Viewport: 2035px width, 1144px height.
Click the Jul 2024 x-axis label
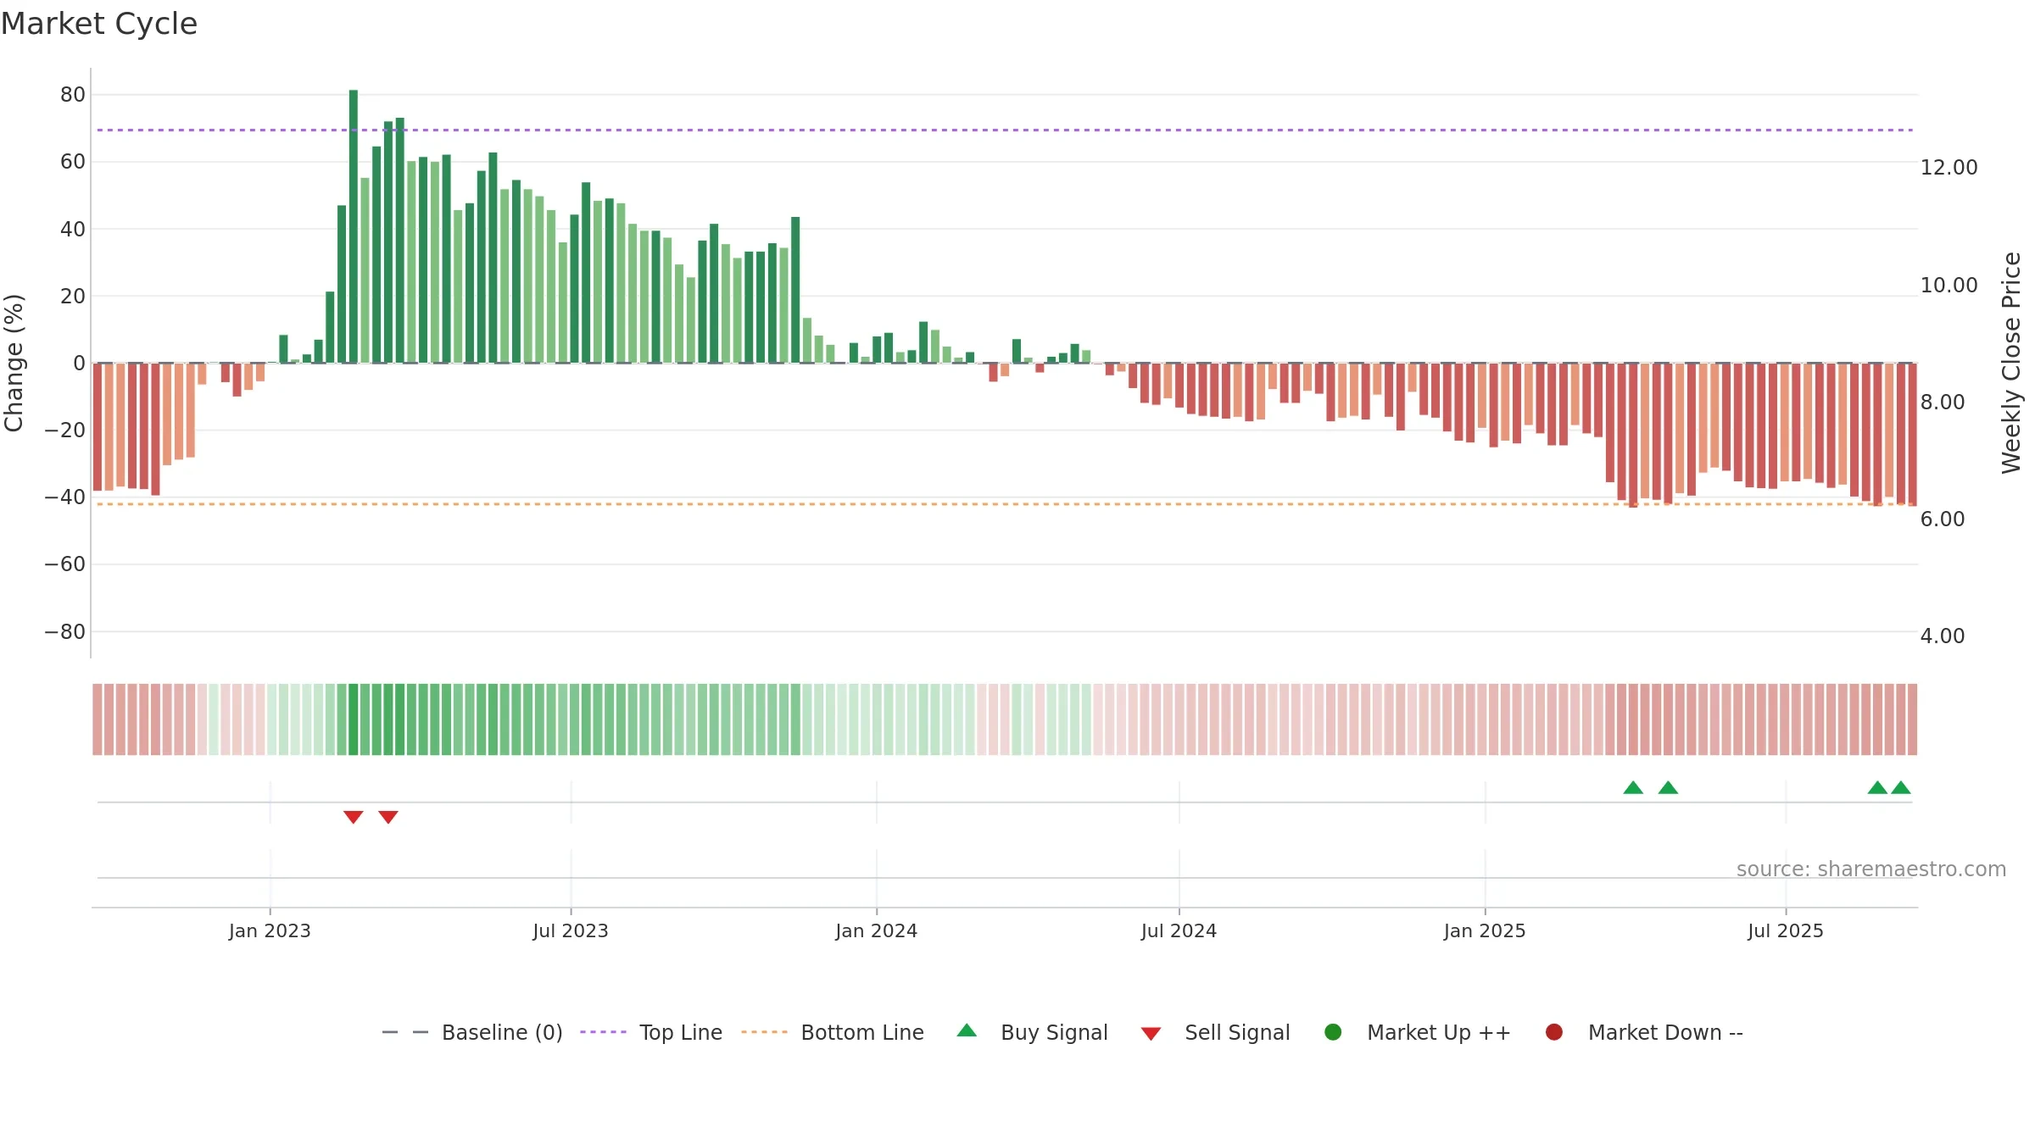tap(1179, 930)
